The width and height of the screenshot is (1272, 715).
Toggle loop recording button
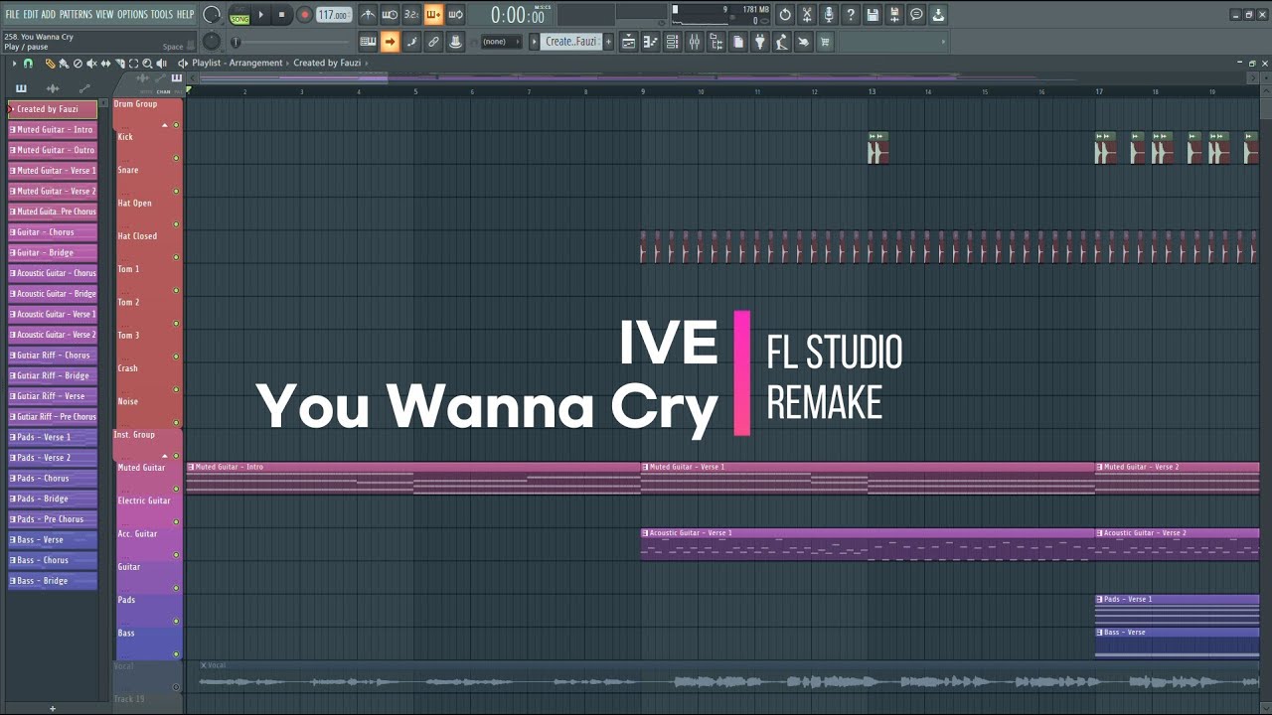click(455, 15)
